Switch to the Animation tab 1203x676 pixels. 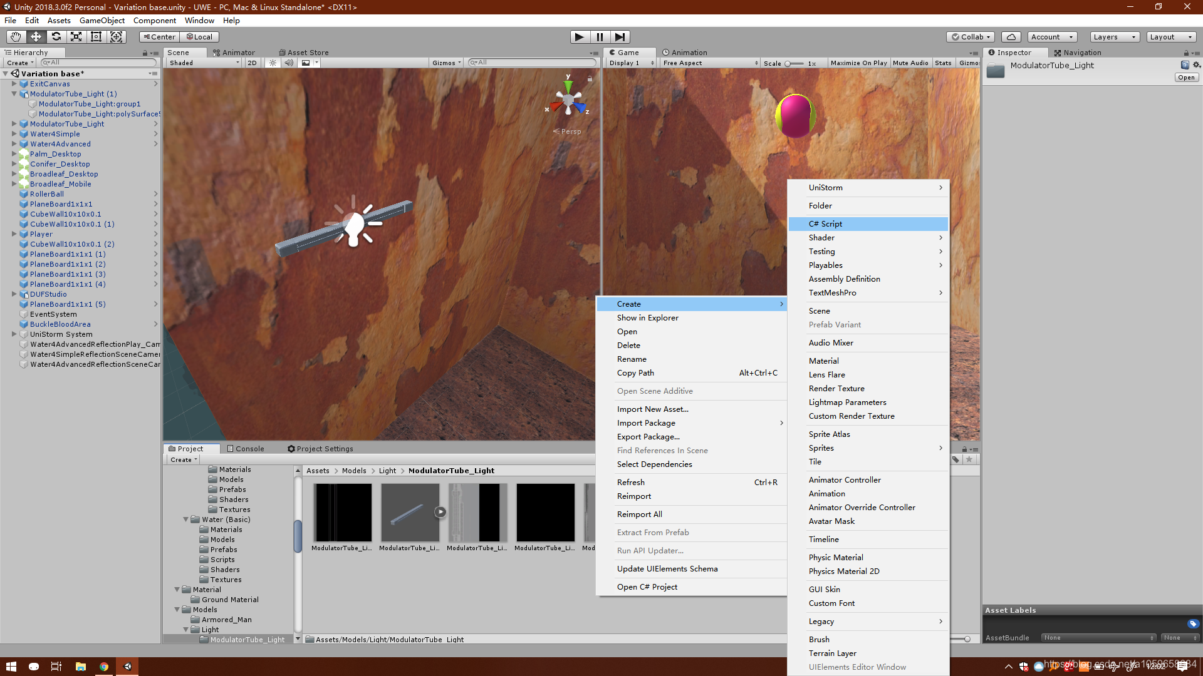[x=684, y=53]
